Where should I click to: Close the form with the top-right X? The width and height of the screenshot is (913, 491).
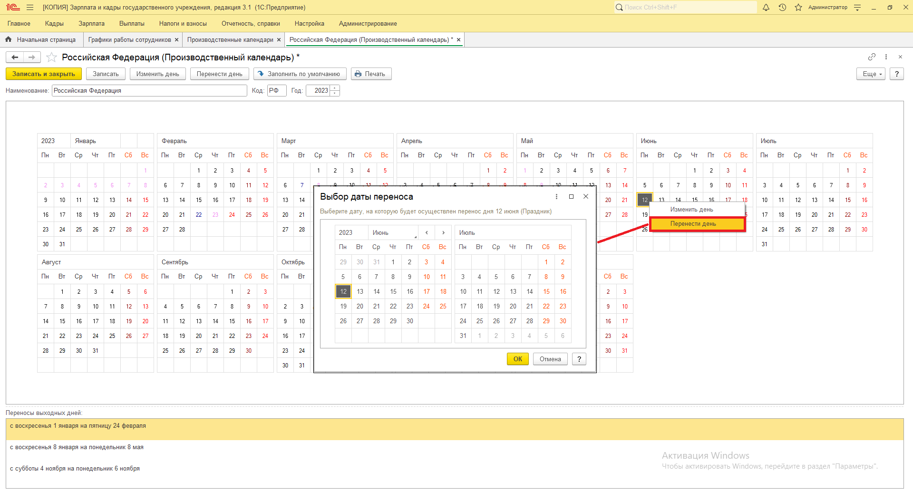click(900, 57)
